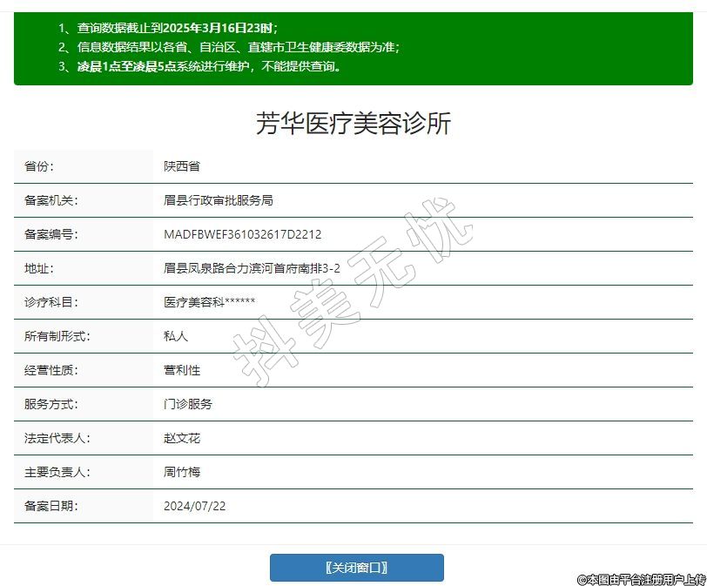Click the authority value 眉县行政审批服务局
The height and width of the screenshot is (586, 707).
(218, 200)
